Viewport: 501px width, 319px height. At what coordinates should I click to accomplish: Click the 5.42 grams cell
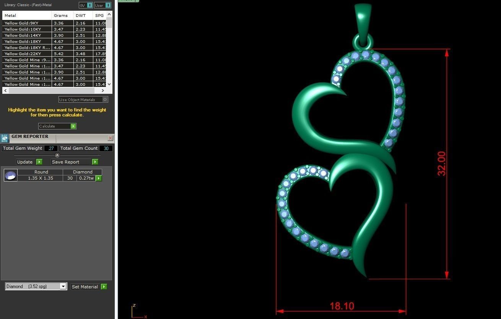click(x=63, y=54)
